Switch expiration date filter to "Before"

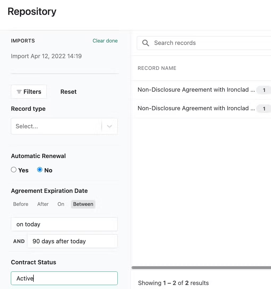pos(20,204)
